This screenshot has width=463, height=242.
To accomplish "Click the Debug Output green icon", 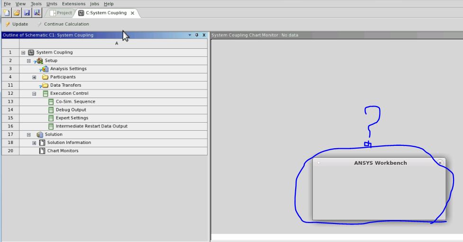I will (51, 110).
